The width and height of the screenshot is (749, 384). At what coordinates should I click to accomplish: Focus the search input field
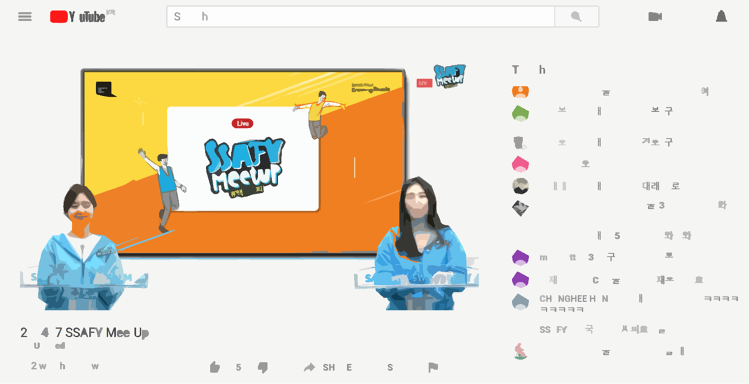point(361,17)
